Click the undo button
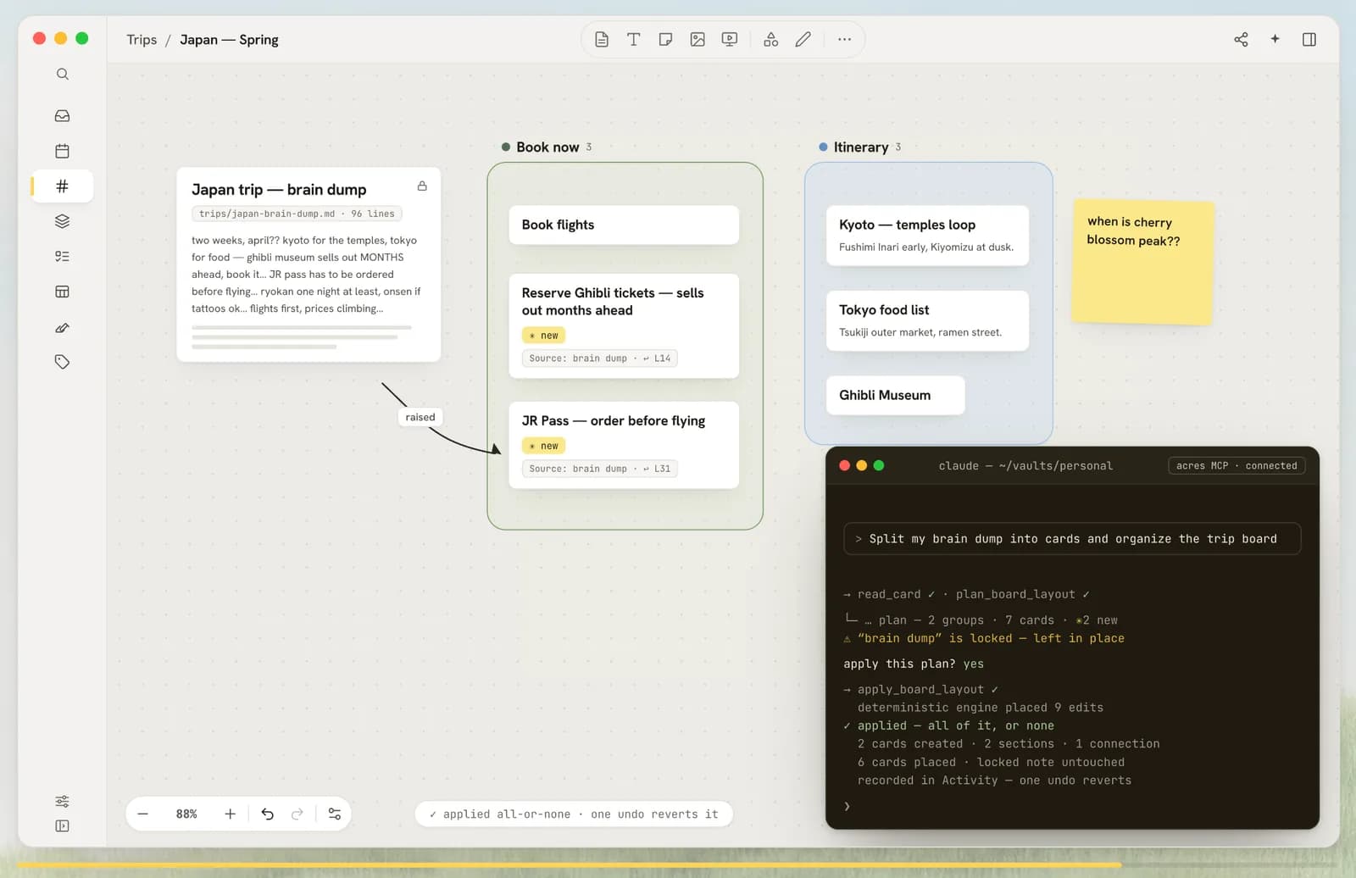This screenshot has height=878, width=1356. (x=267, y=814)
